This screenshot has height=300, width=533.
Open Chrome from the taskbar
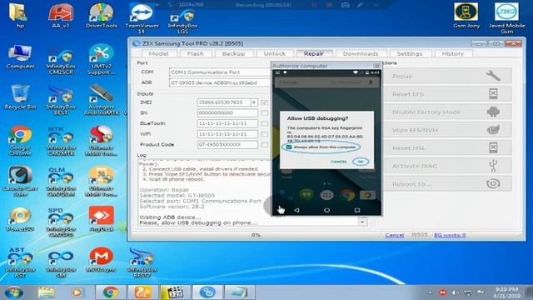click(110, 292)
